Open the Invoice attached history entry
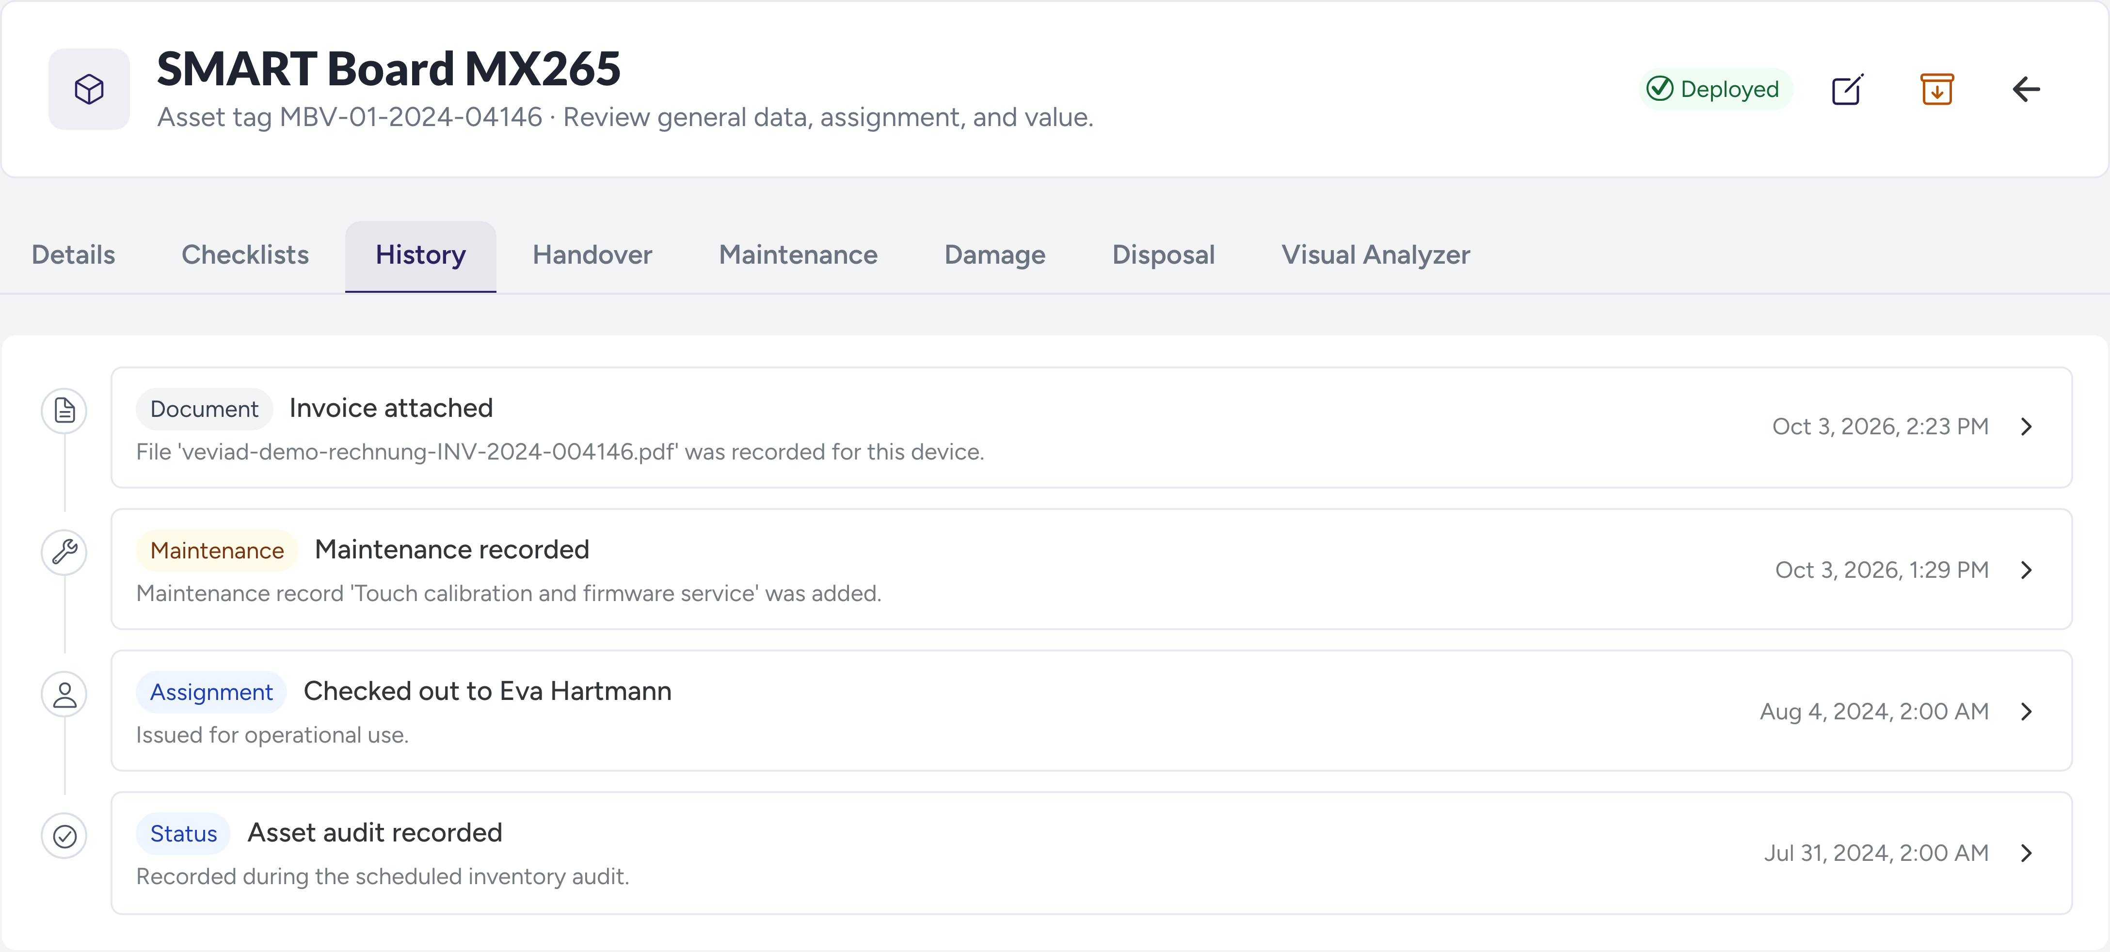Viewport: 2110px width, 952px height. click(x=1091, y=428)
